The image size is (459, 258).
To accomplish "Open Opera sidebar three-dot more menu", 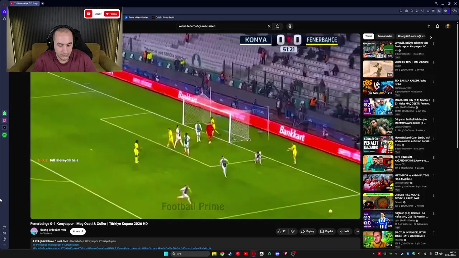I will (x=4, y=245).
